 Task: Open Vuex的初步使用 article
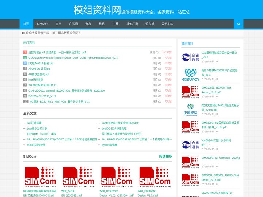[36, 145]
